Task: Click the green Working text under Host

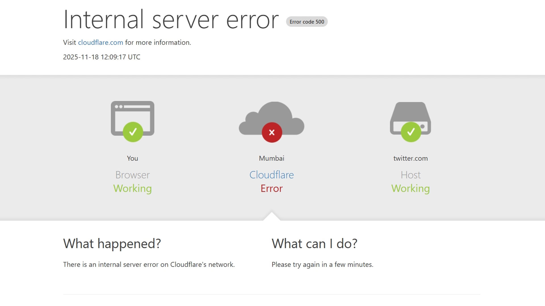Action: [x=410, y=188]
